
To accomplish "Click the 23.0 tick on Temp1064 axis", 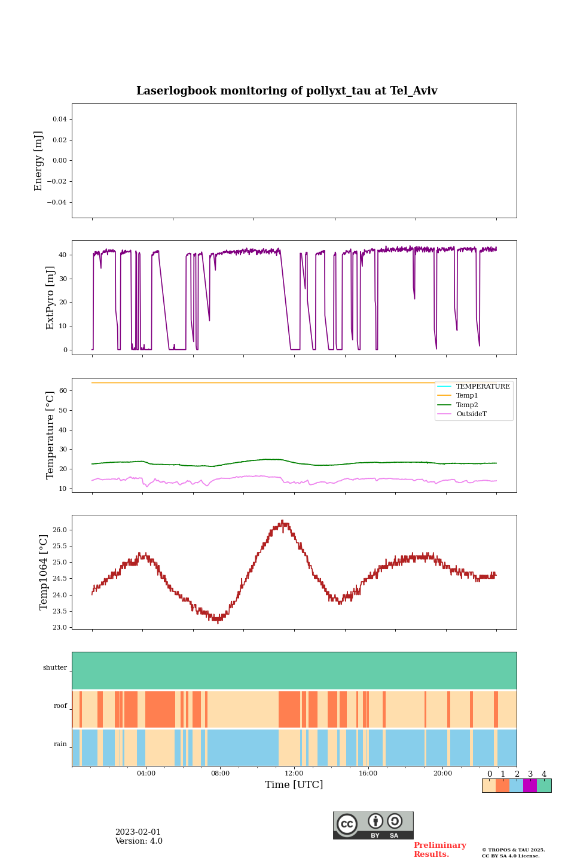I will (60, 627).
